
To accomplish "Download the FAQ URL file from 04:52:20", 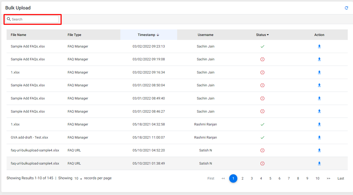I will [319, 150].
